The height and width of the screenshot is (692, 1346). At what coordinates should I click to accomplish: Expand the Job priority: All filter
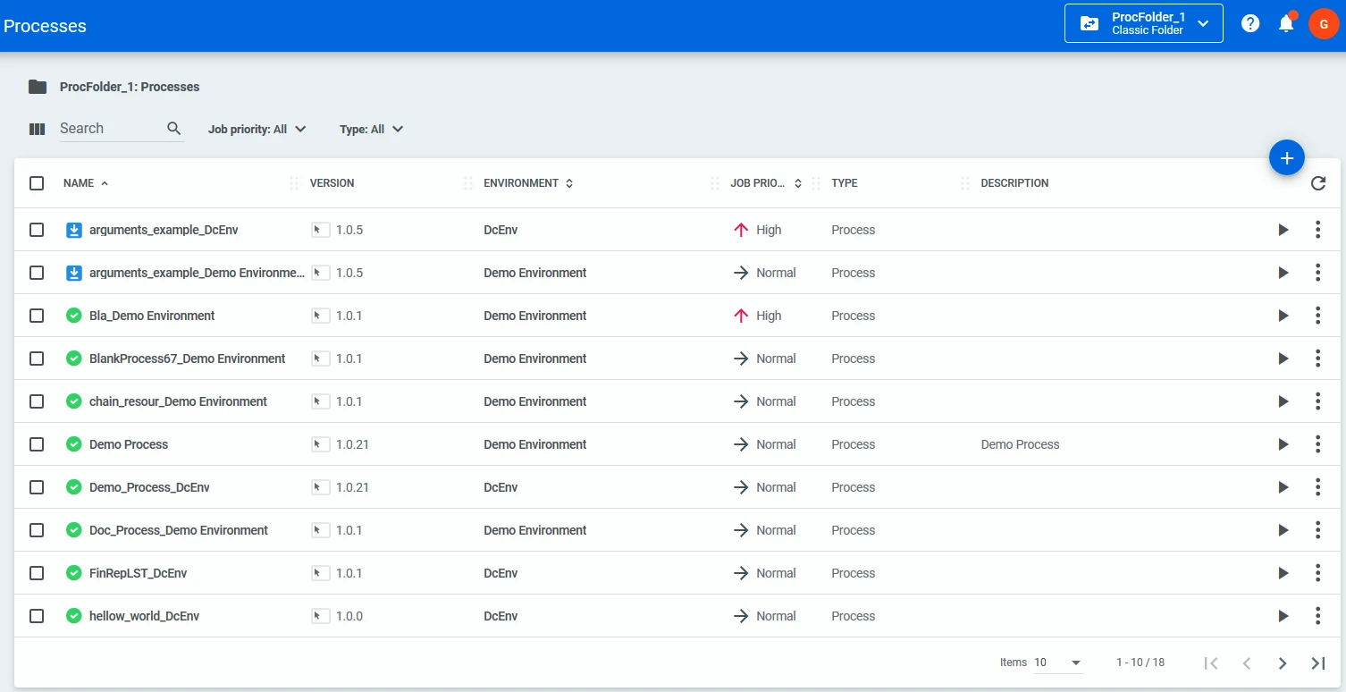click(x=257, y=129)
